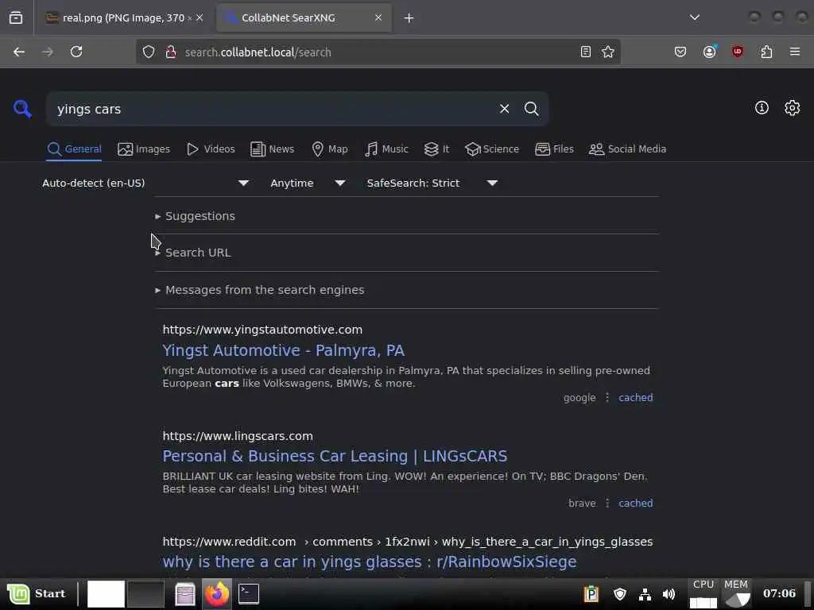Click the taskbar clock showing 07:06
This screenshot has width=814, height=610.
779,593
